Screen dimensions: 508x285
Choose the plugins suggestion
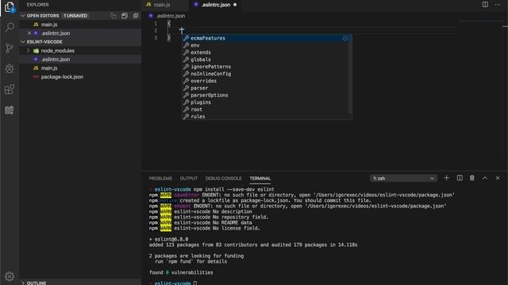tap(267, 102)
